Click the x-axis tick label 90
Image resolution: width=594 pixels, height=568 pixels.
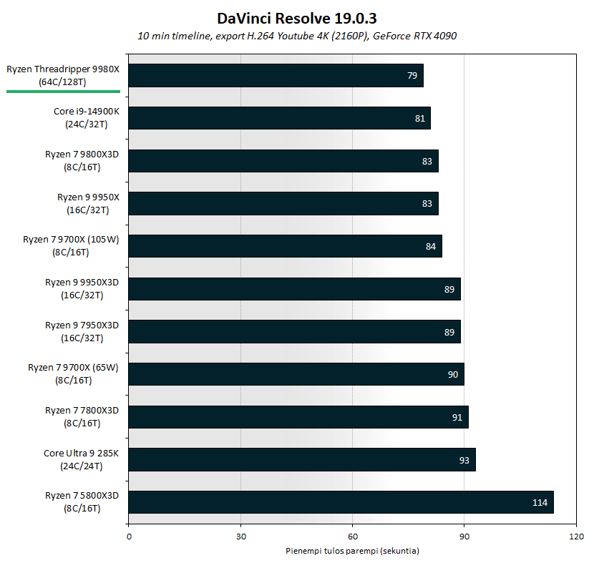point(464,537)
